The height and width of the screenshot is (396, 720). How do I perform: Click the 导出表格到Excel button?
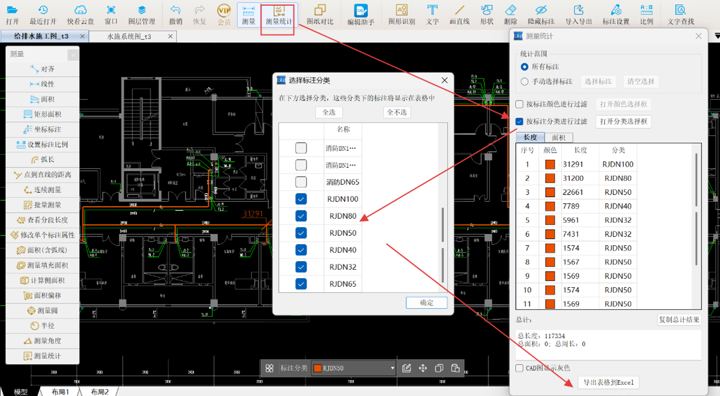608,382
